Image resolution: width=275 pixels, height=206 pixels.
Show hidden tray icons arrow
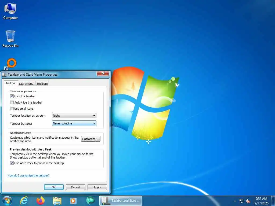coord(235,201)
